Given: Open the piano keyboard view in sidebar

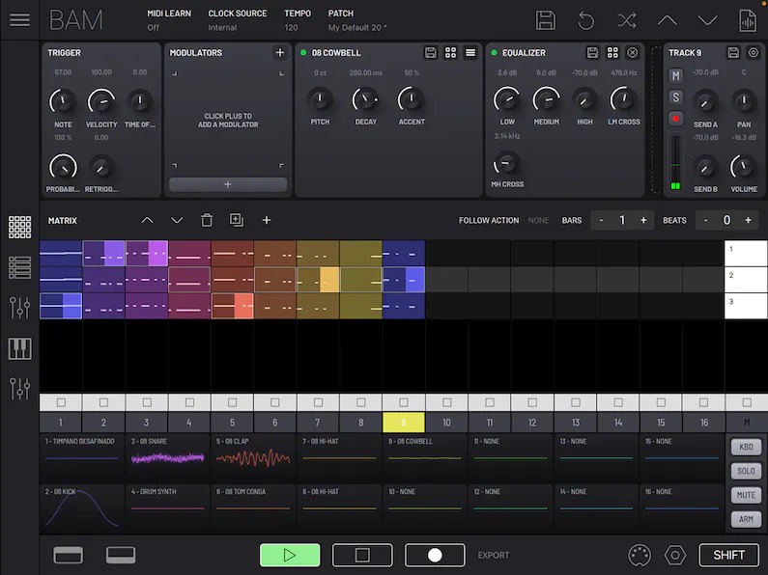Looking at the screenshot, I should click(19, 348).
